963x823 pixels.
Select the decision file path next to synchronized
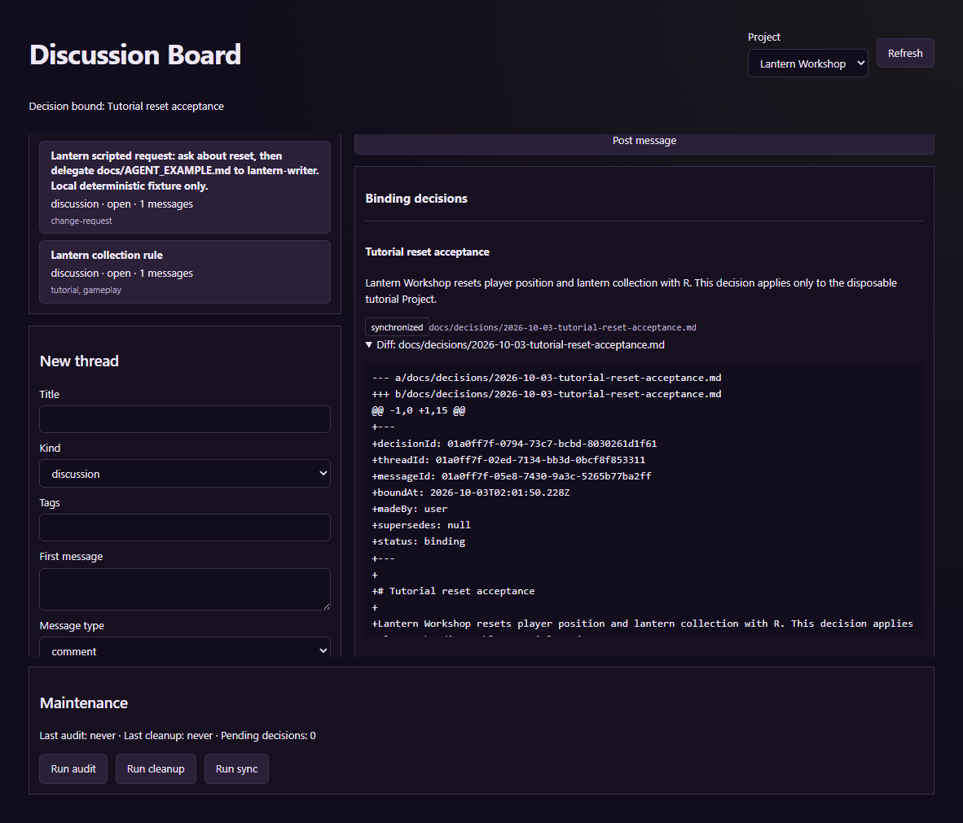(563, 328)
